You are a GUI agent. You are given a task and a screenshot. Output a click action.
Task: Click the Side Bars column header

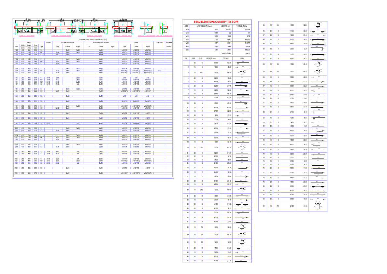click(160, 43)
